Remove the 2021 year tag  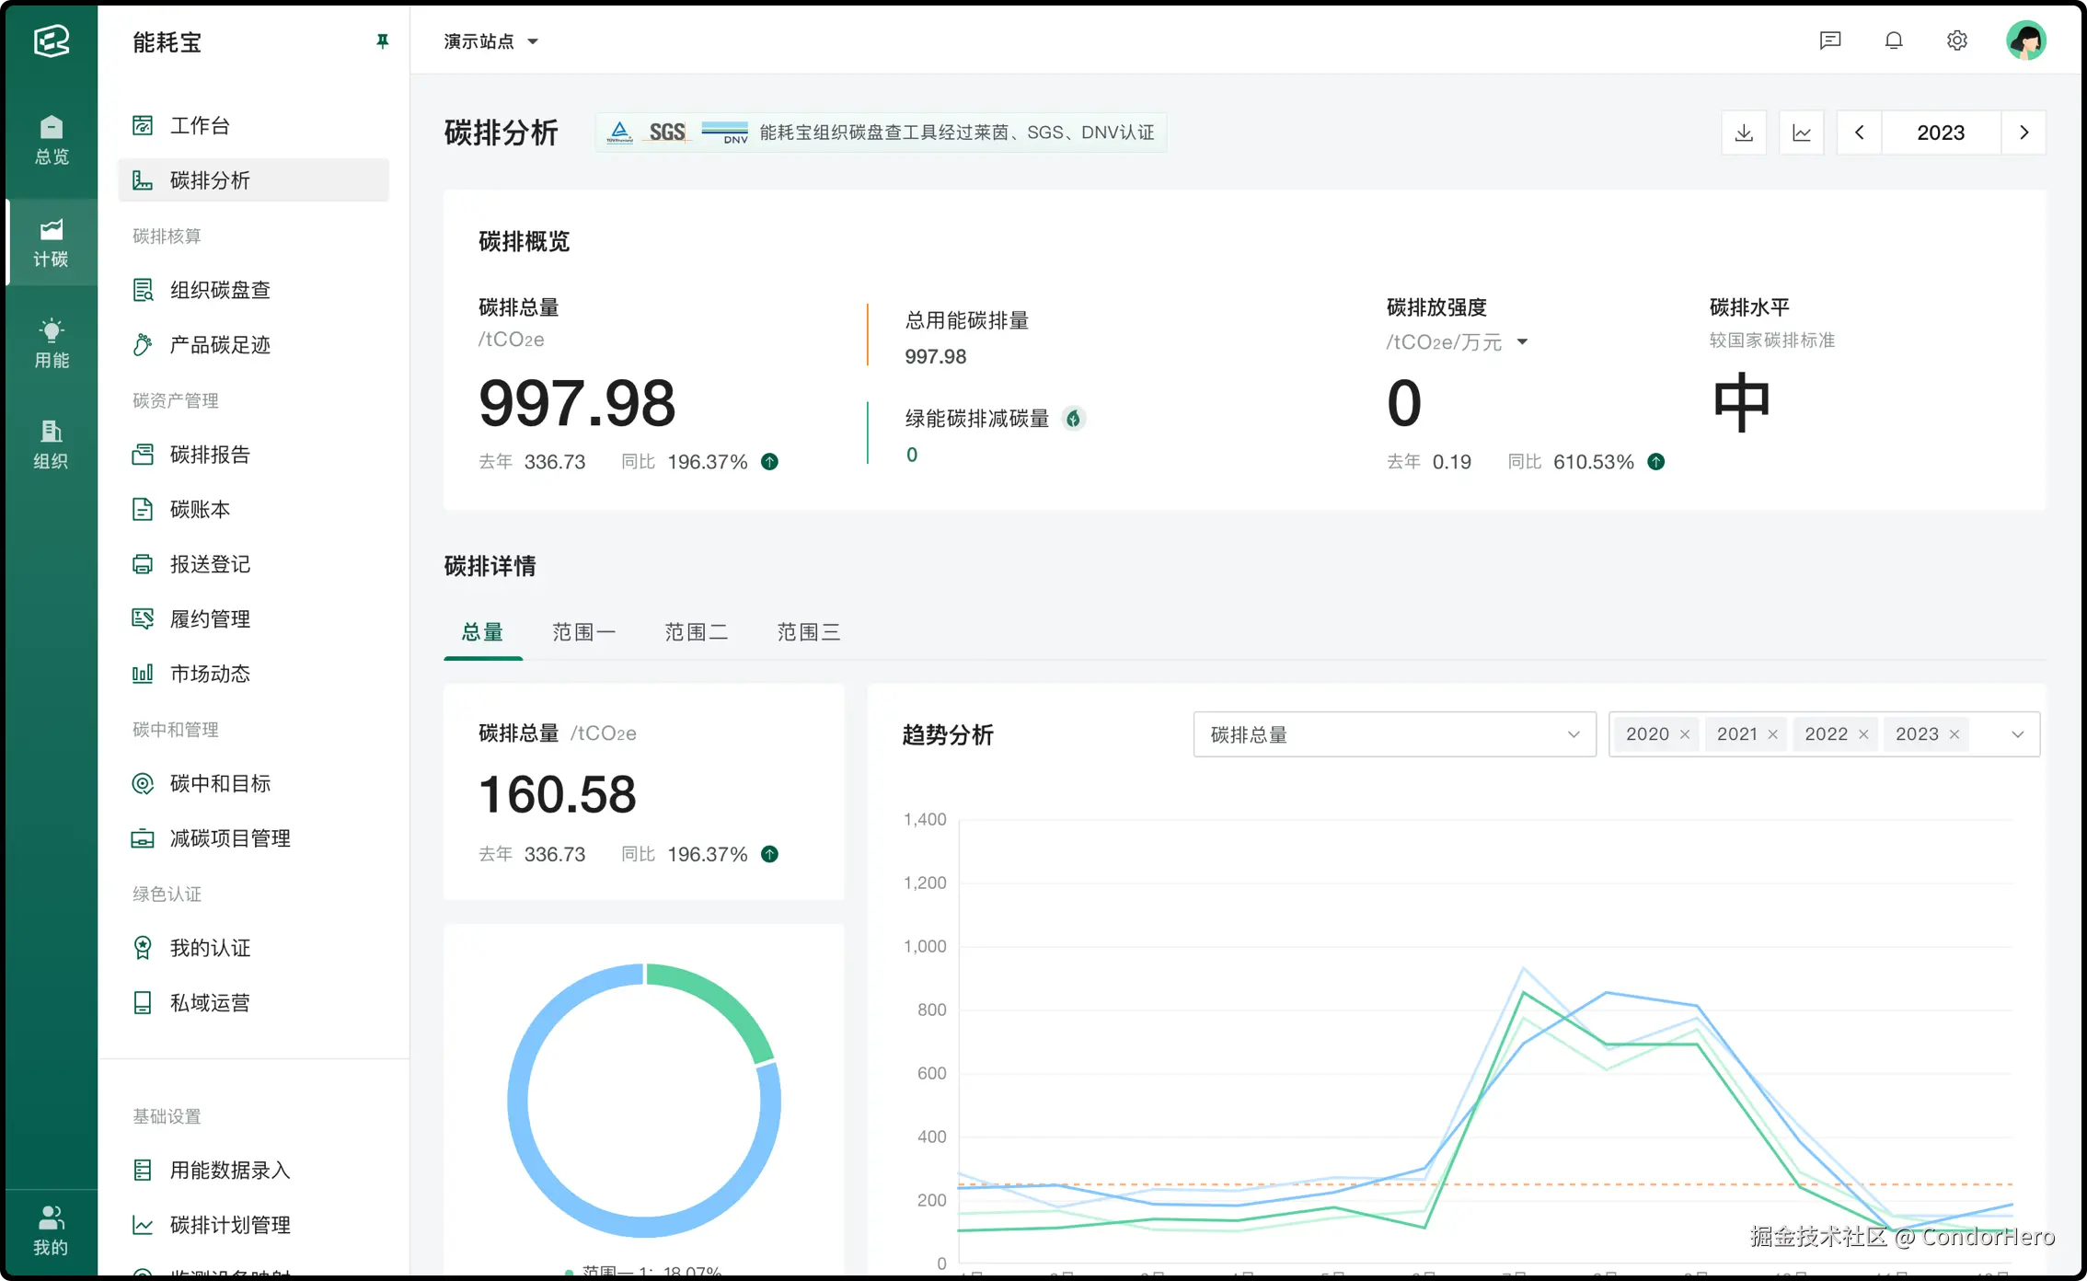(x=1772, y=734)
